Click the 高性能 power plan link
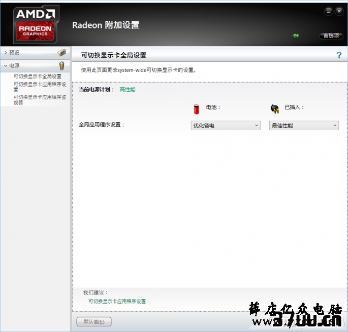Viewport: 348px width, 332px height. point(128,90)
